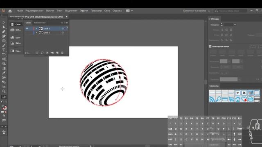
Task: Select the RSS feed symbol
Action: (x=212, y=99)
